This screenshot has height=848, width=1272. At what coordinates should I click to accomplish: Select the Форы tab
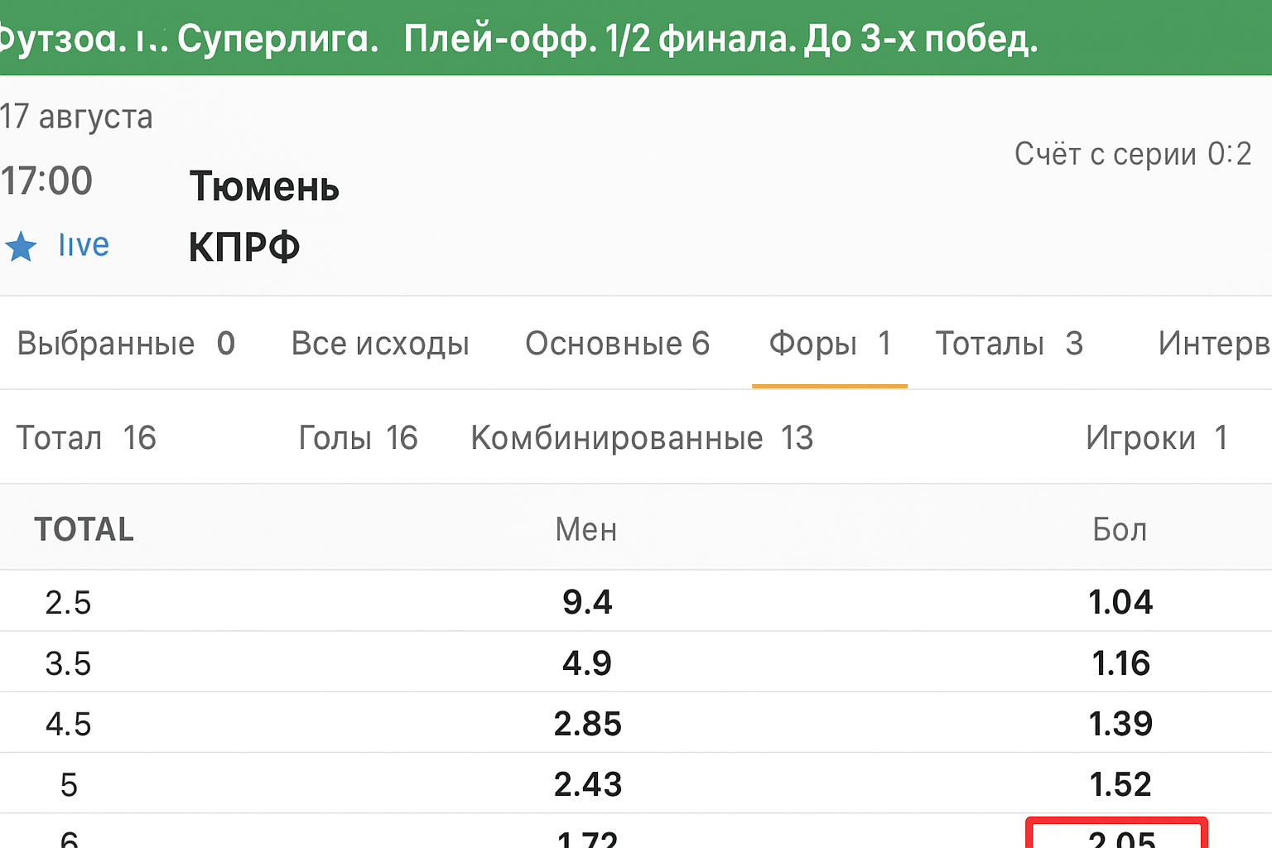[x=829, y=344]
